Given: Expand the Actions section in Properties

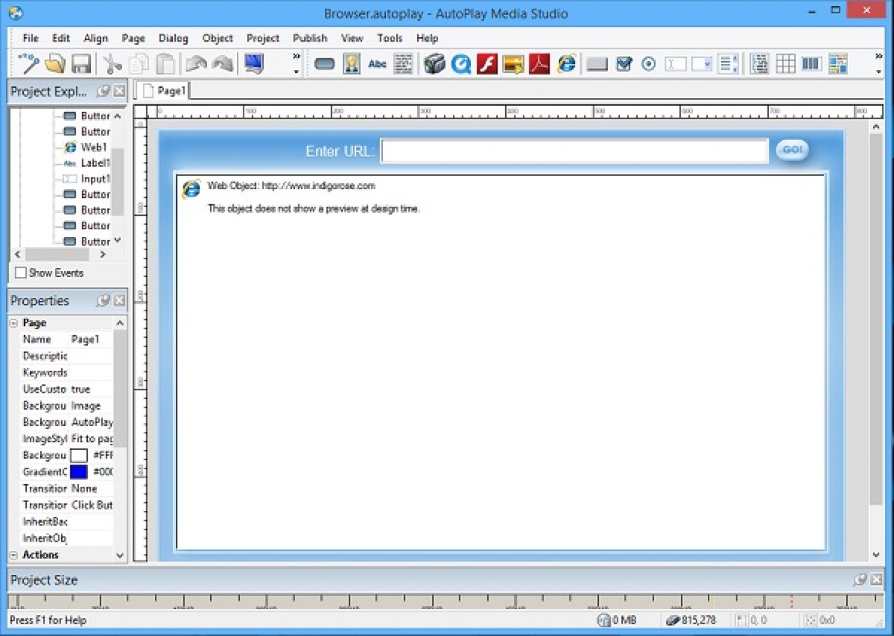Looking at the screenshot, I should click(x=13, y=555).
